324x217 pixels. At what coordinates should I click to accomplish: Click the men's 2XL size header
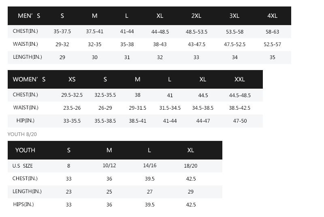[x=196, y=16]
